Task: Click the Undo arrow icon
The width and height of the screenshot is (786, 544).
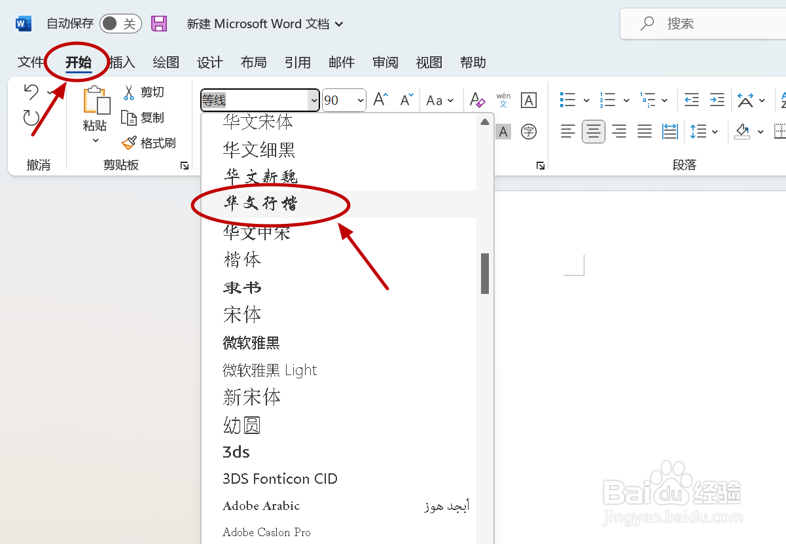Action: [31, 92]
